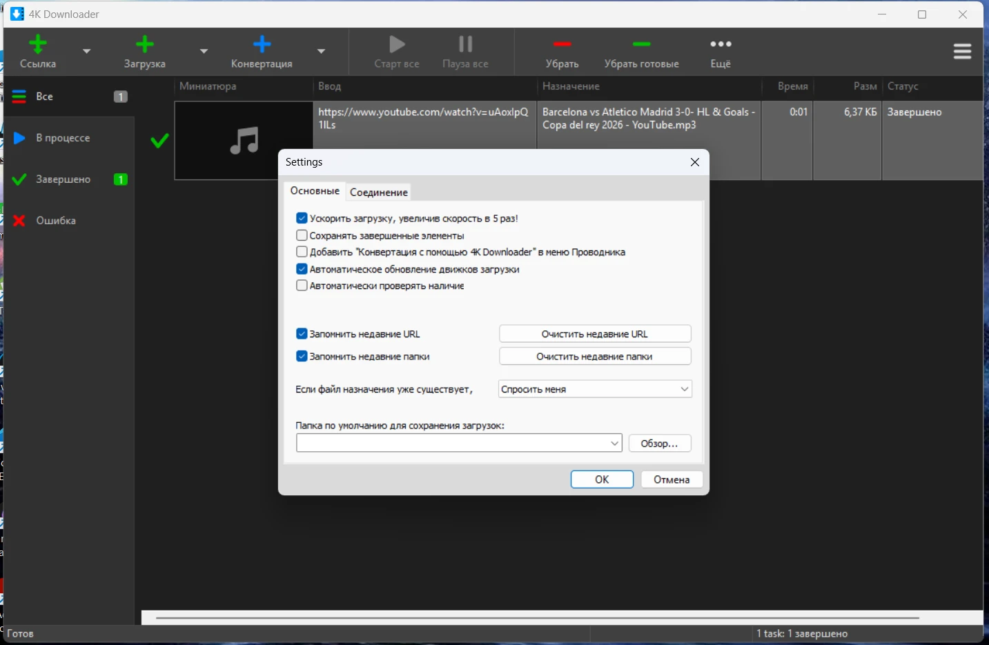Select the Ошибка red cross filter
This screenshot has height=645, width=989.
19,221
